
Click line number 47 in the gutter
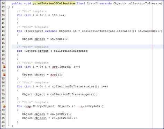tap(3, 47)
